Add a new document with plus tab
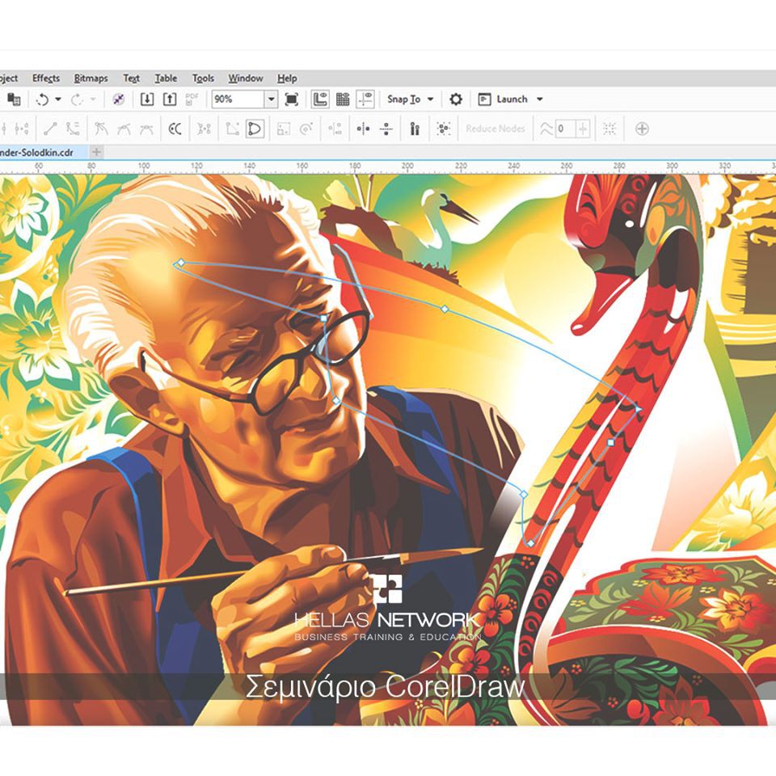The width and height of the screenshot is (776, 776). [97, 152]
